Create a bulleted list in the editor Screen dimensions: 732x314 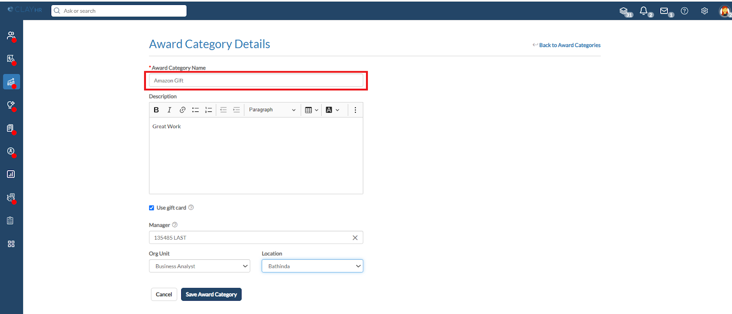coord(195,110)
